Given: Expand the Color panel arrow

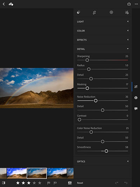Looking at the screenshot, I should tap(128, 31).
